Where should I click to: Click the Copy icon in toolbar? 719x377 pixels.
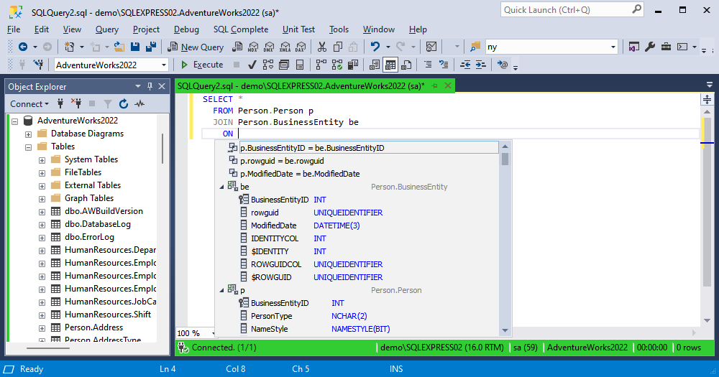[x=338, y=47]
